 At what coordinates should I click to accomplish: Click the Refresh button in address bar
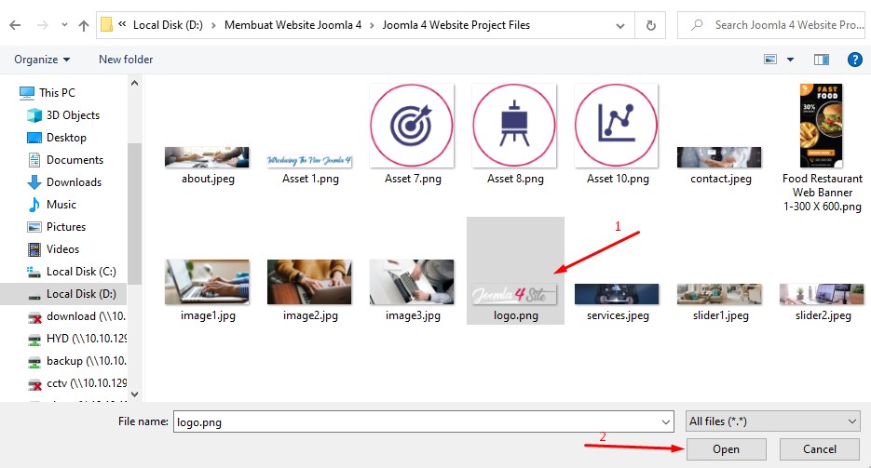click(x=651, y=25)
